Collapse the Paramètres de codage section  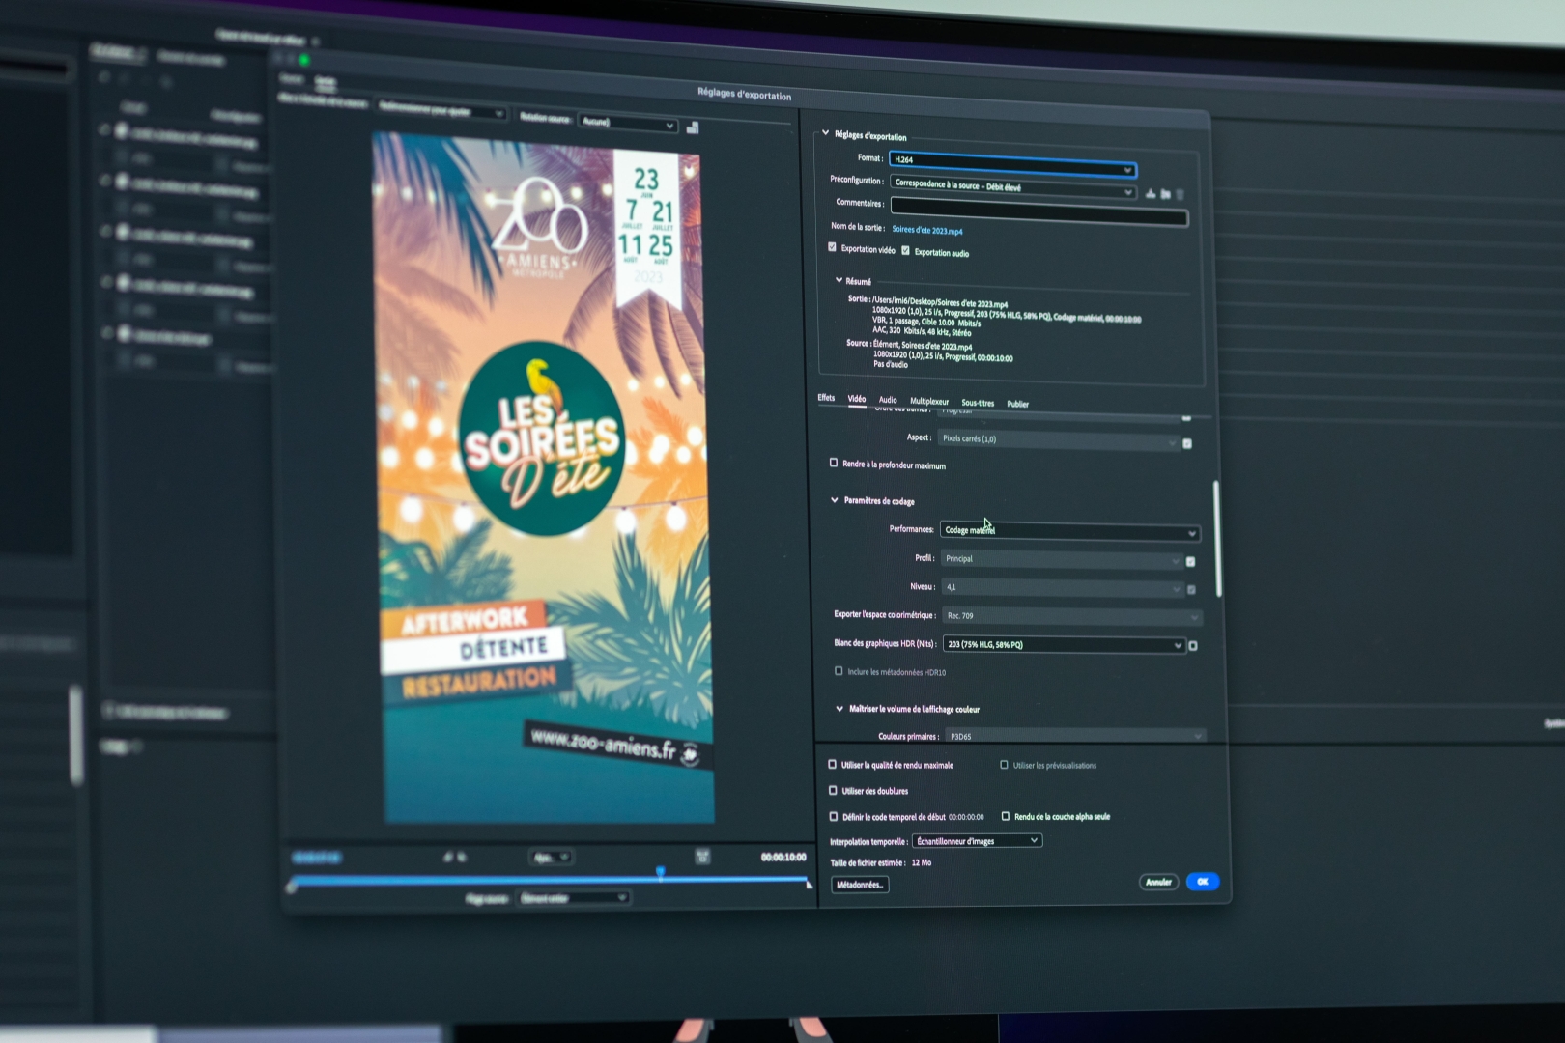click(835, 500)
